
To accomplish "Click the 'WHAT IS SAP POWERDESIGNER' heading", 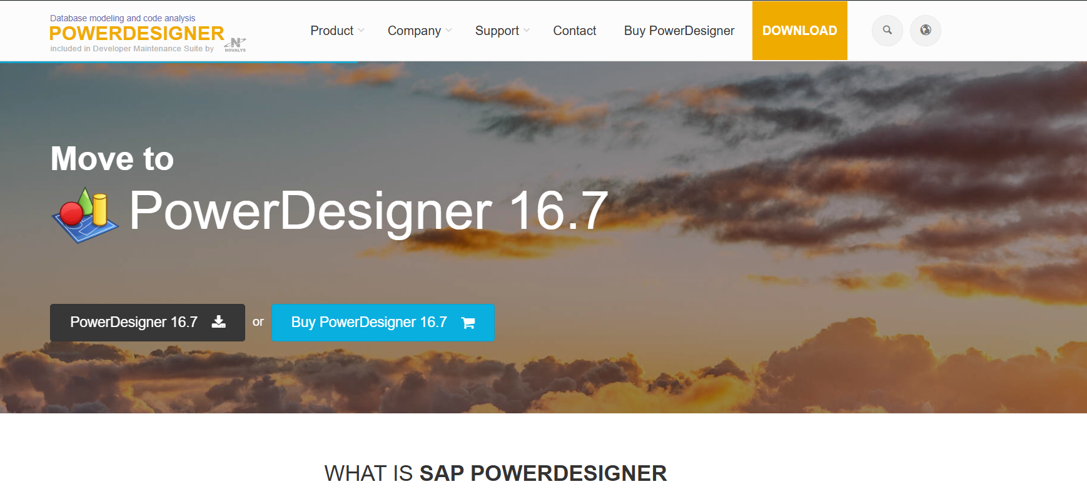I will (x=495, y=473).
